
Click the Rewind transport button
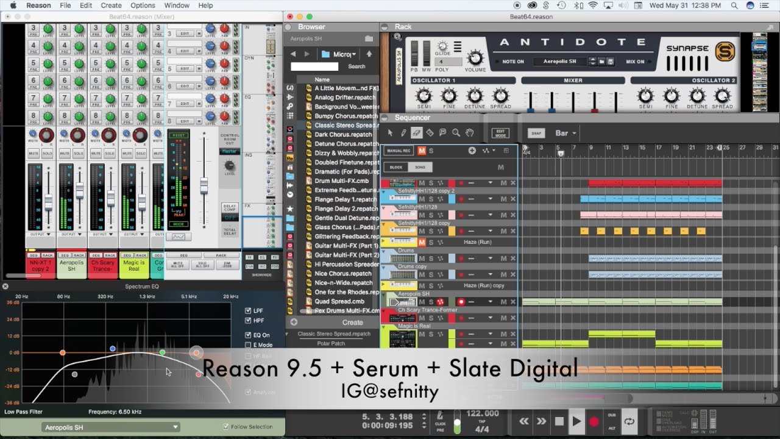523,421
